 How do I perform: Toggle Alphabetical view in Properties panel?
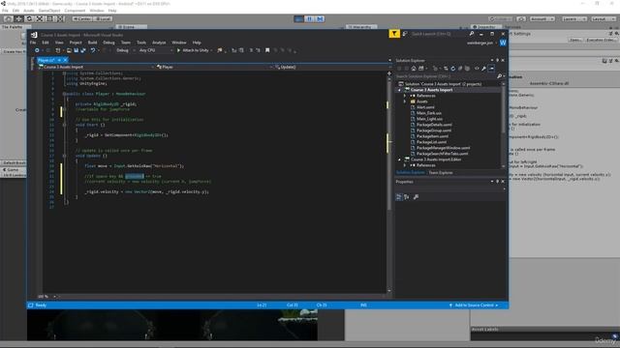point(407,197)
